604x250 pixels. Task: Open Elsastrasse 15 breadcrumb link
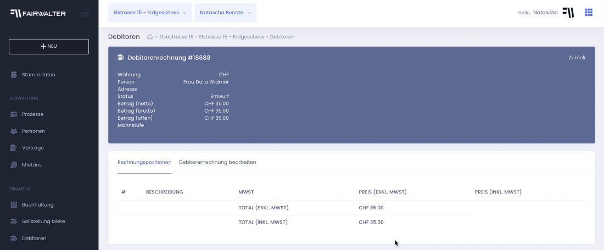pyautogui.click(x=176, y=37)
